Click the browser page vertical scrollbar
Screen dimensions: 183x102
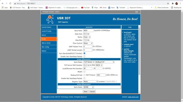(x=182, y=56)
